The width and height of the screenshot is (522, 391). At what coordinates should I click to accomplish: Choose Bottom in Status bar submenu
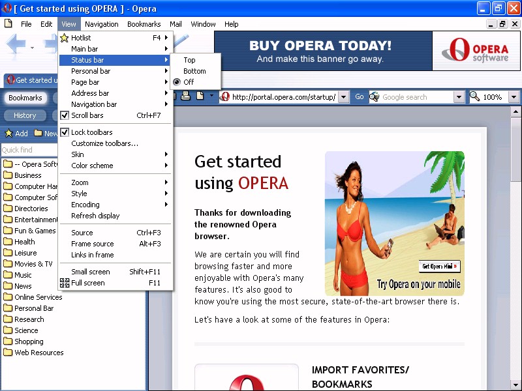pos(194,71)
